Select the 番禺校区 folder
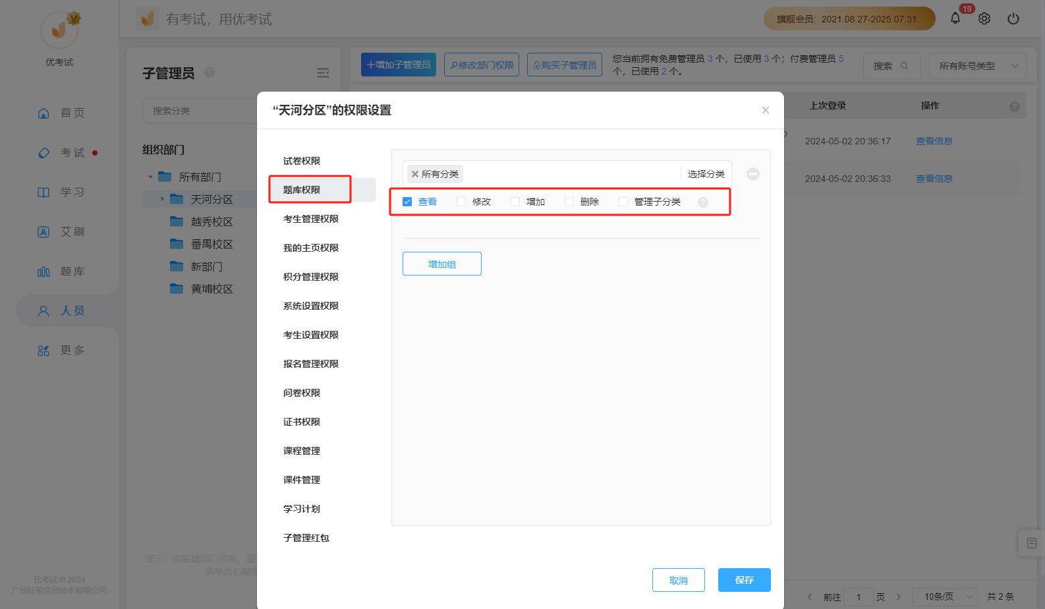 click(x=202, y=244)
